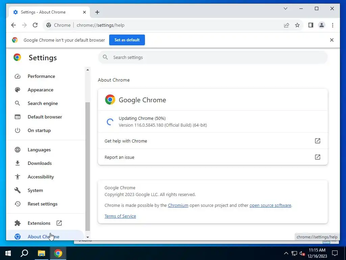Open Downloads settings section
346x260 pixels.
[x=46, y=163]
